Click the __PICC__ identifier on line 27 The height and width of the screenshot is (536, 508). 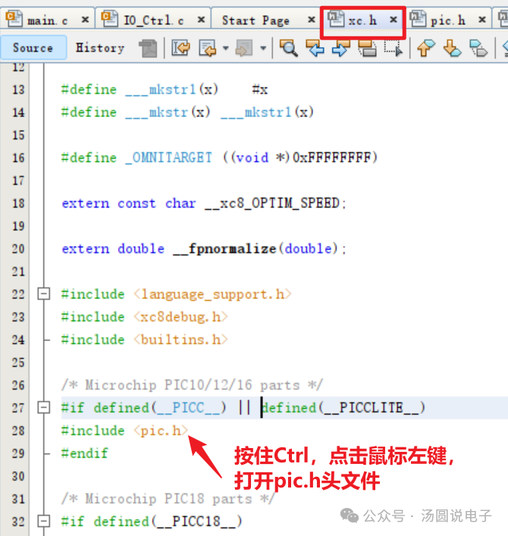(188, 408)
